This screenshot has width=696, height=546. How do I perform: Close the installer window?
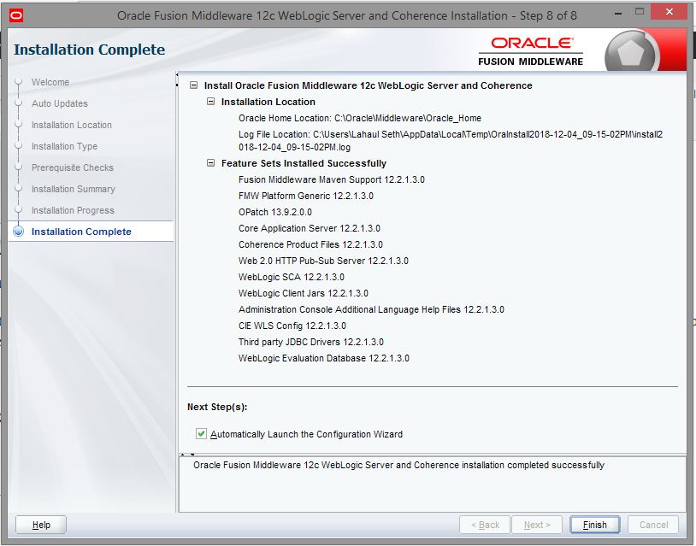(x=672, y=14)
